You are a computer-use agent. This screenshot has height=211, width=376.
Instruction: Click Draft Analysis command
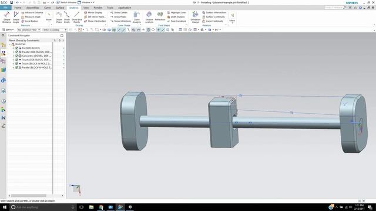click(x=176, y=17)
